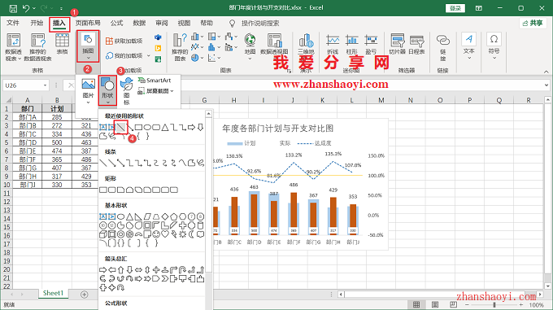Choose the heart shape in basic shapes
The image size is (553, 310).
coord(165,234)
